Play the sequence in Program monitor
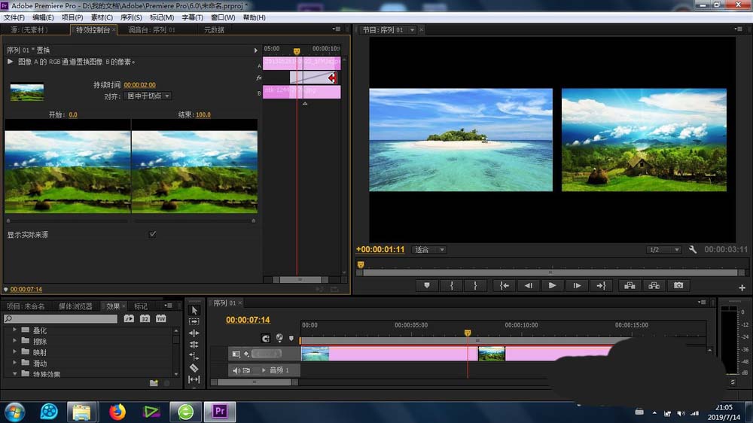The height and width of the screenshot is (423, 753). point(552,285)
